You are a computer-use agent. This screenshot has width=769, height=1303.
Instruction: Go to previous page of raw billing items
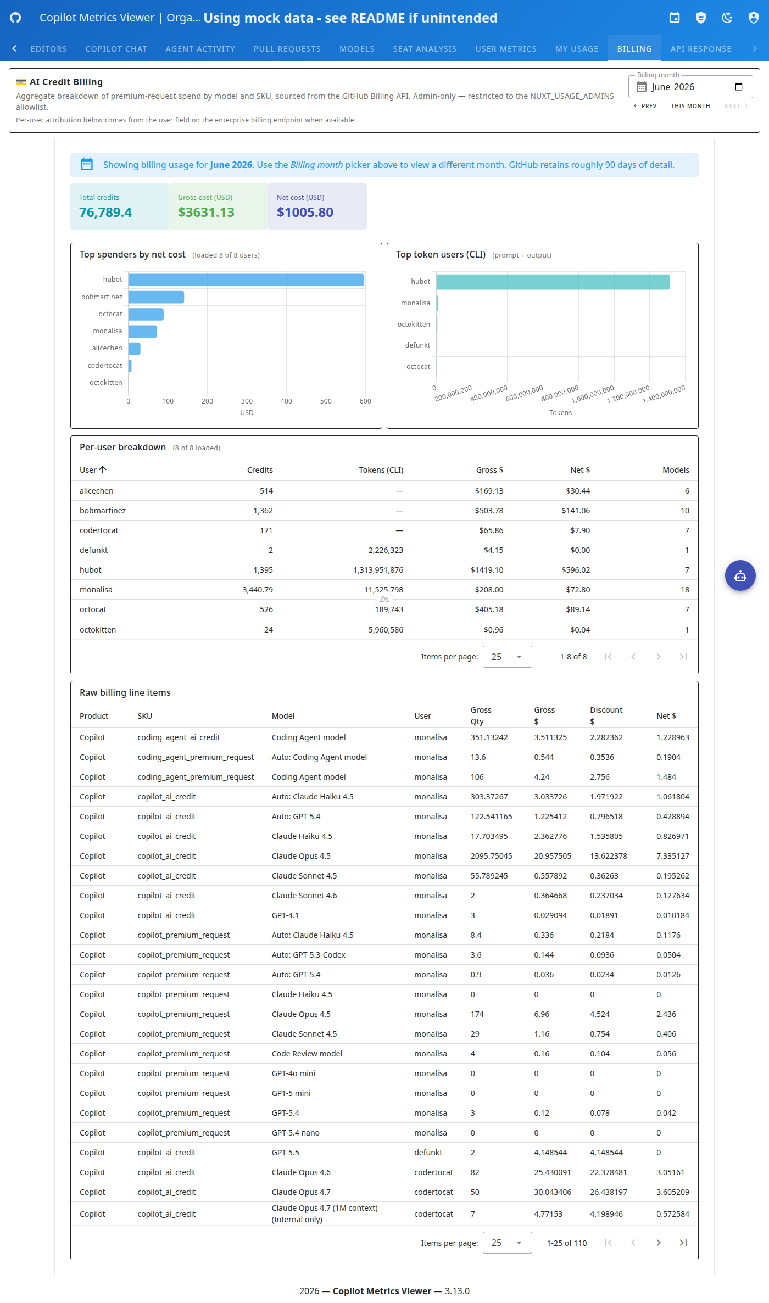pos(633,1243)
